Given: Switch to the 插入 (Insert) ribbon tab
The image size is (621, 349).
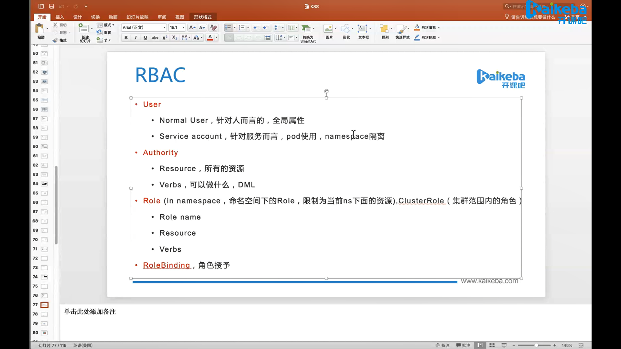Looking at the screenshot, I should coord(60,17).
